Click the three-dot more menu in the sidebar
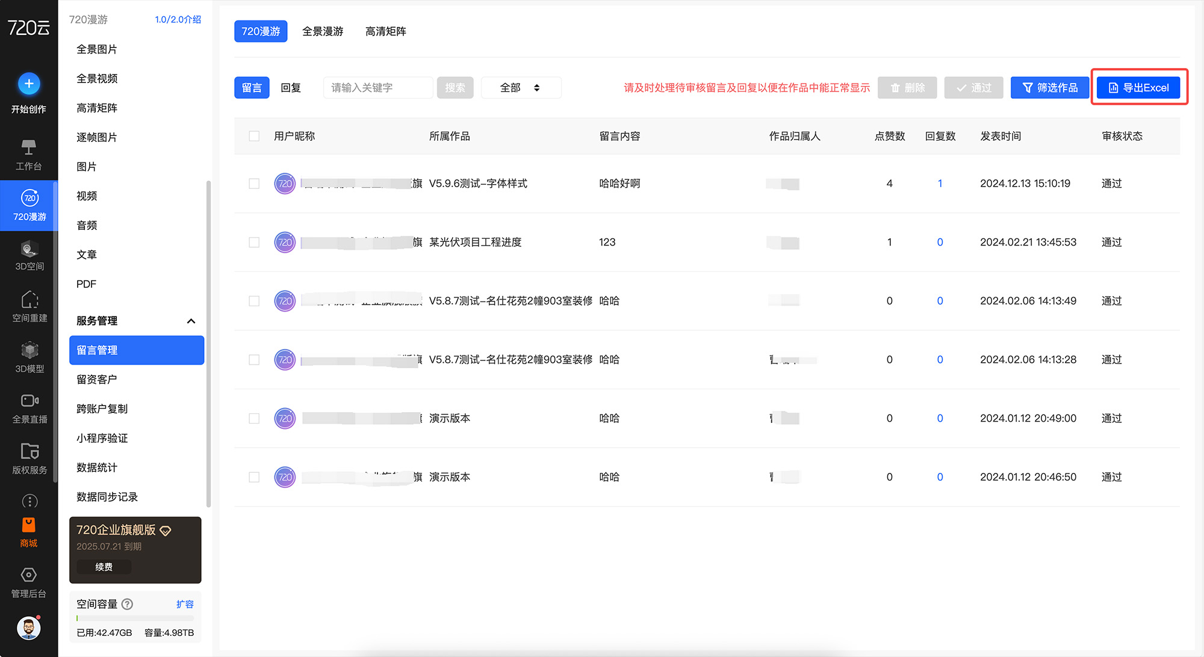The image size is (1204, 657). click(x=29, y=501)
